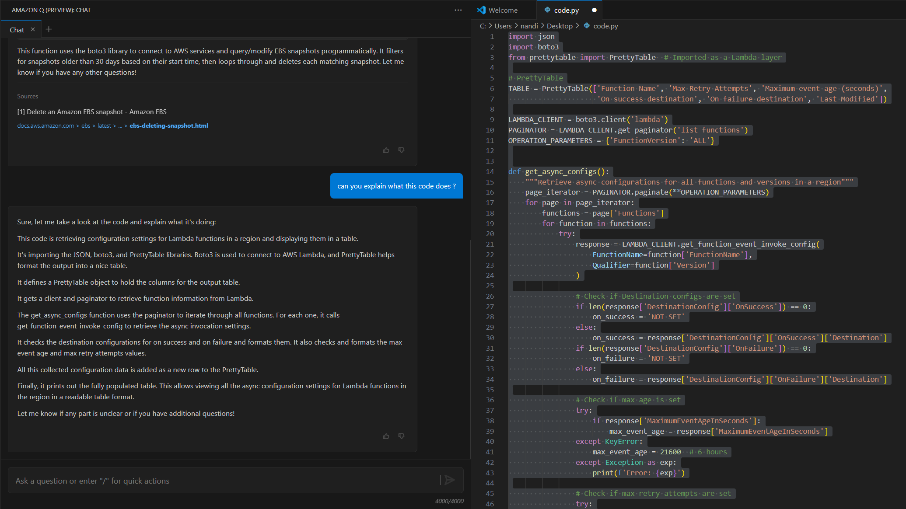Give thumbs up on the EBS snapshot answer
The height and width of the screenshot is (509, 906).
pyautogui.click(x=386, y=150)
